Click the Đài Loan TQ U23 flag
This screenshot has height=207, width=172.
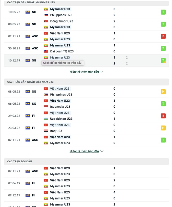pos(46,51)
